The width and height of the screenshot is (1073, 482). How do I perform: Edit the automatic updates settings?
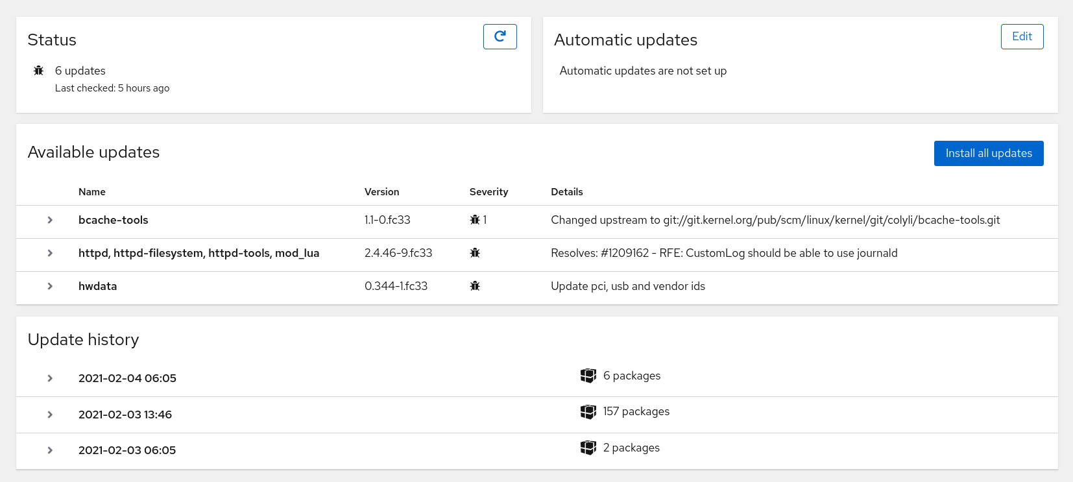1022,36
